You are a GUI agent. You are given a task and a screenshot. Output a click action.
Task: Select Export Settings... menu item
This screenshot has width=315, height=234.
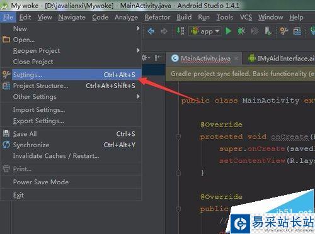coord(71,121)
